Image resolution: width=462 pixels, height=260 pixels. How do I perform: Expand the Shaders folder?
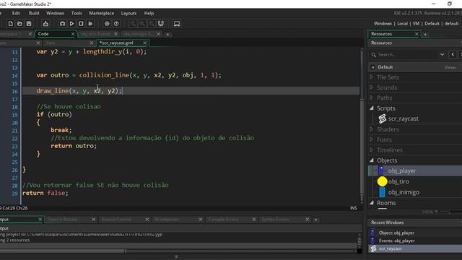tap(372, 129)
